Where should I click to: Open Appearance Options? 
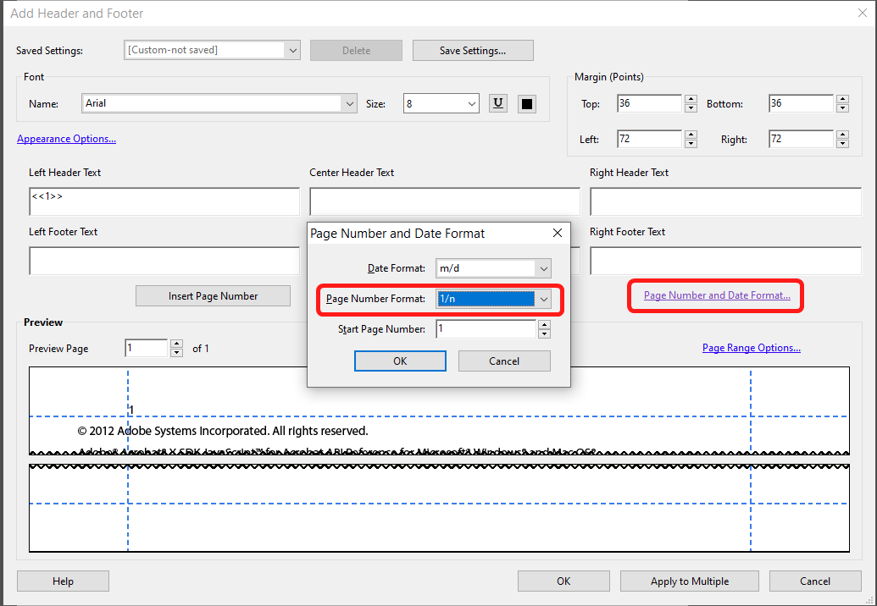66,139
